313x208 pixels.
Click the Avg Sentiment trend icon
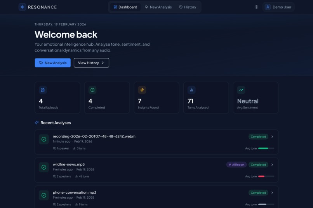point(241,90)
